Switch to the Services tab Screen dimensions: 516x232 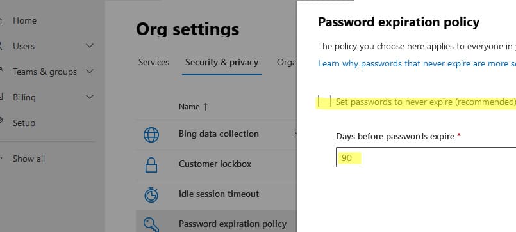pos(154,63)
